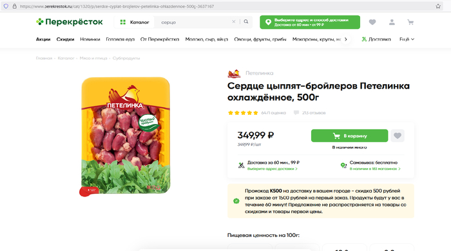451x251 pixels.
Task: Clear the search field with the X icon
Action: pyautogui.click(x=233, y=22)
